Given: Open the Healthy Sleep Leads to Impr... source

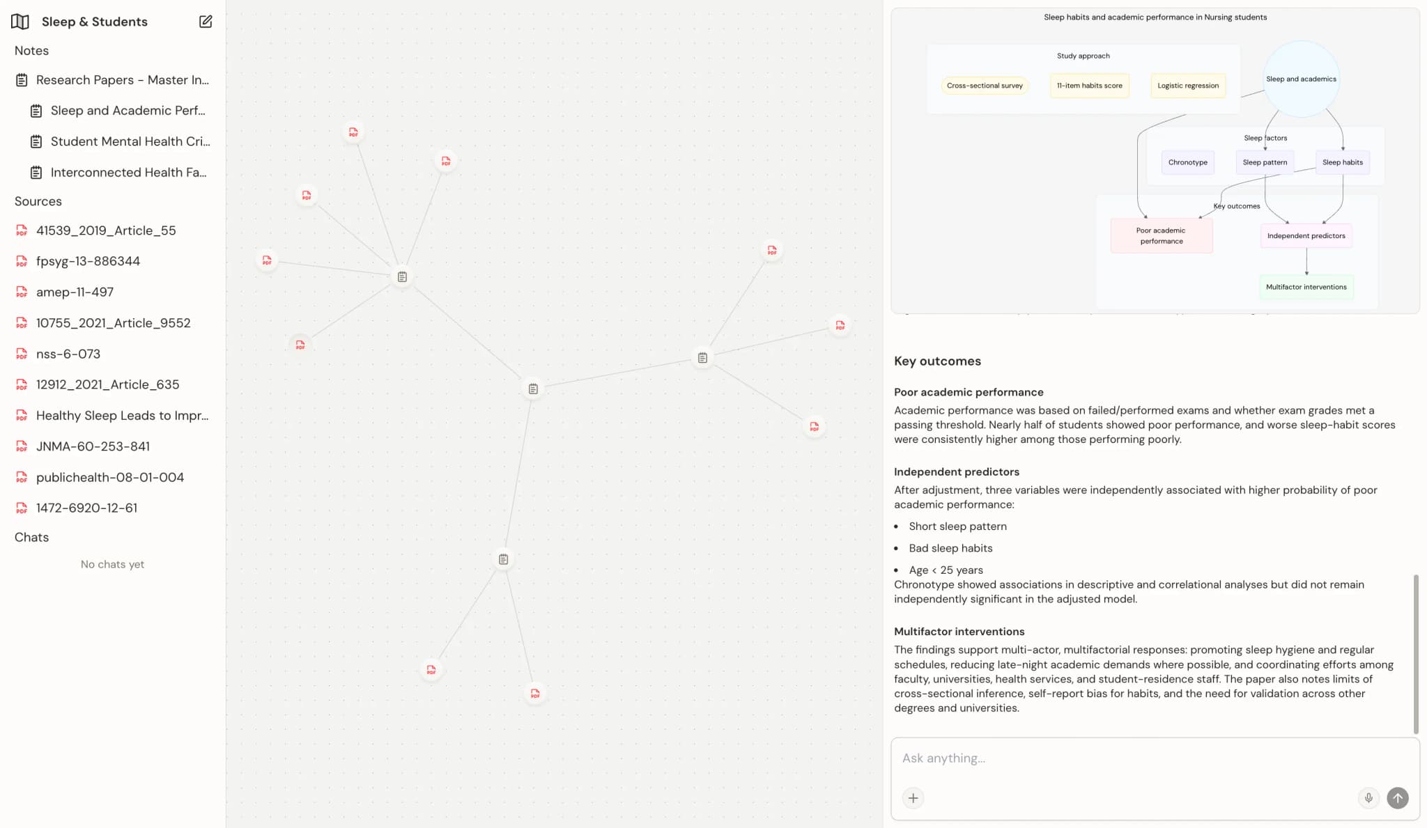Looking at the screenshot, I should click(x=122, y=415).
